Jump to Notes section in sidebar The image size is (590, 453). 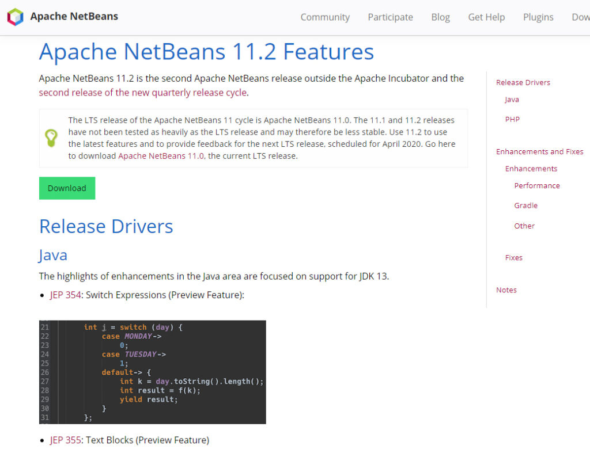click(x=506, y=290)
